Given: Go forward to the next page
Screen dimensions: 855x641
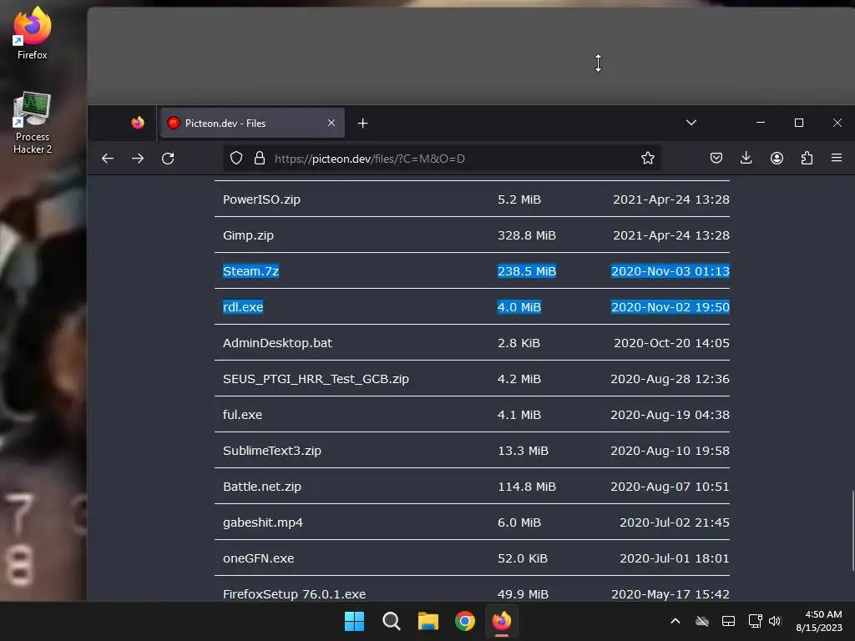Looking at the screenshot, I should click(x=138, y=159).
